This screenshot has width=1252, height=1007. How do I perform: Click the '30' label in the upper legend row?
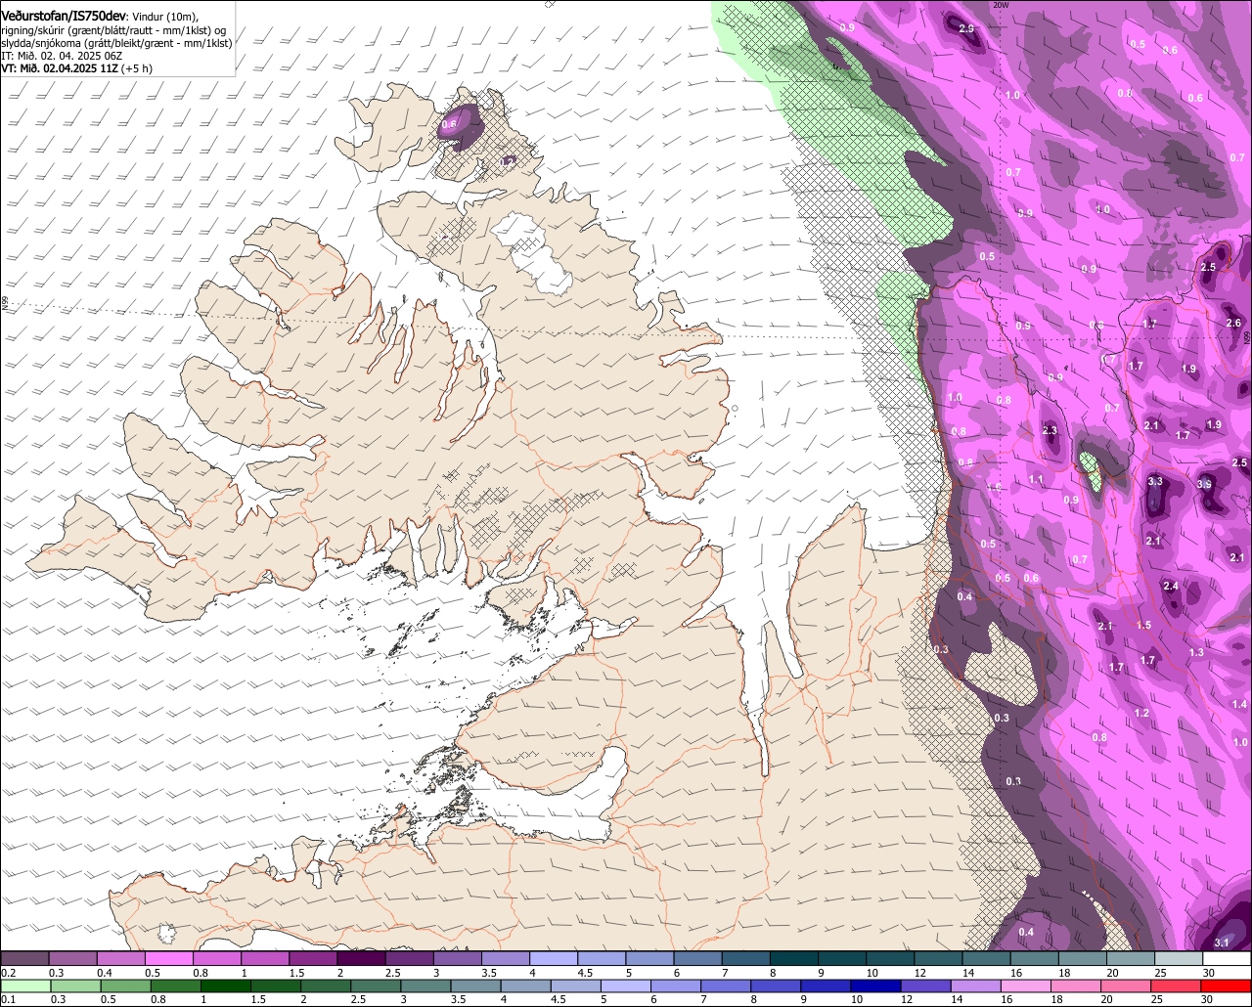tap(1209, 973)
